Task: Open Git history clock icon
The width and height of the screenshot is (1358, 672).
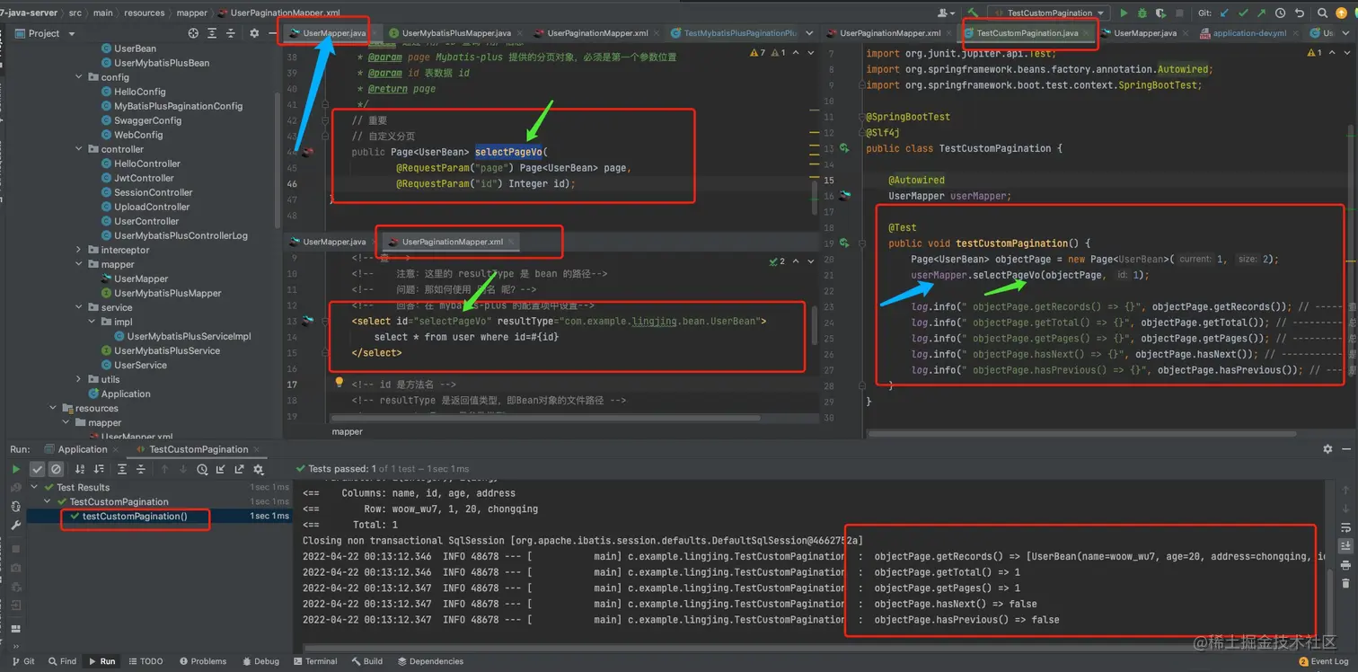Action: [1280, 13]
